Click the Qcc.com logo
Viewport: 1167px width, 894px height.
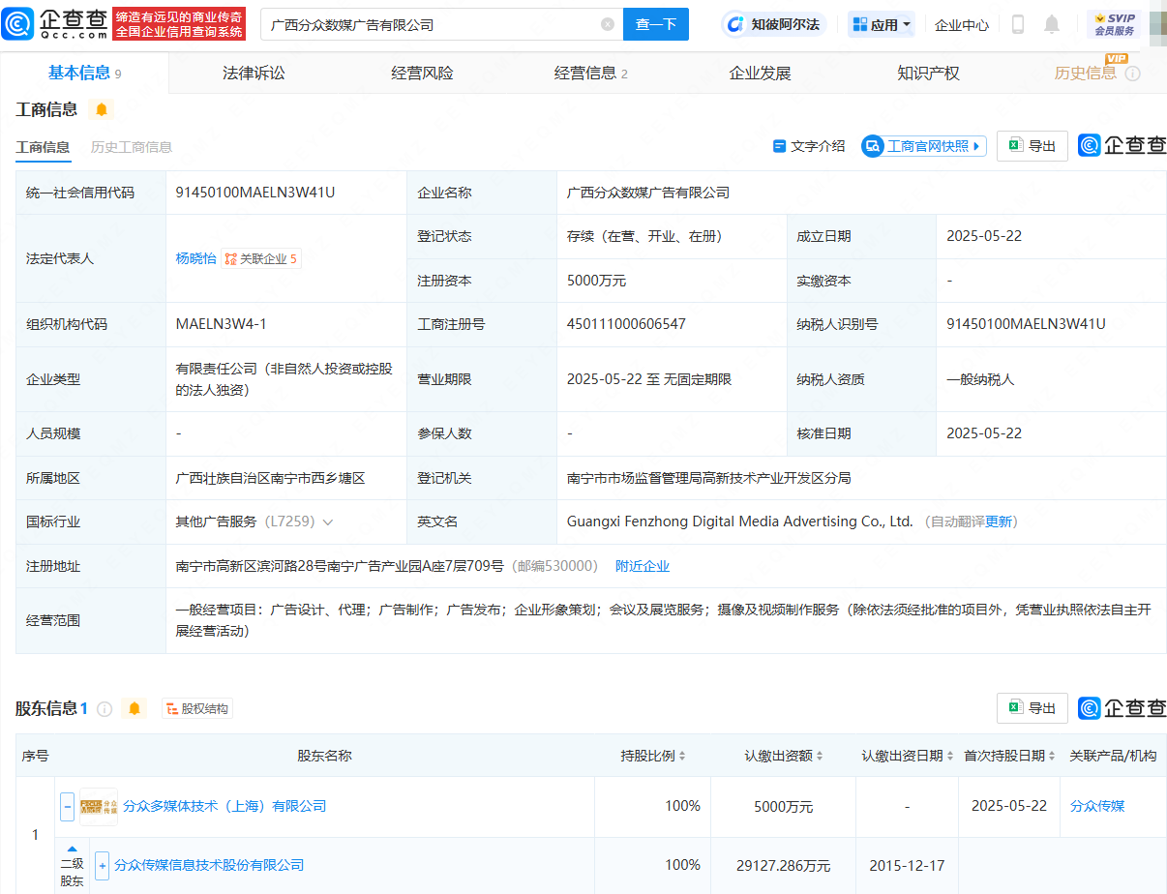coord(54,23)
